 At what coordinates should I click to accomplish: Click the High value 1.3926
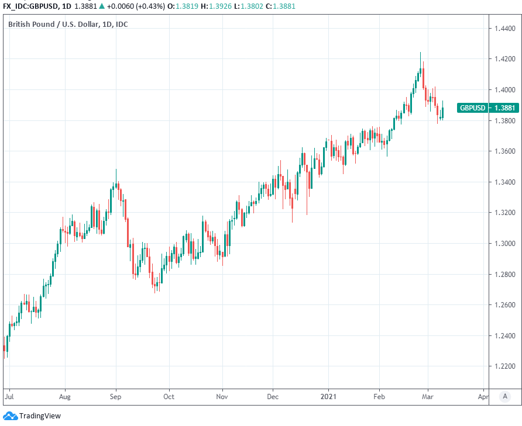(x=220, y=6)
